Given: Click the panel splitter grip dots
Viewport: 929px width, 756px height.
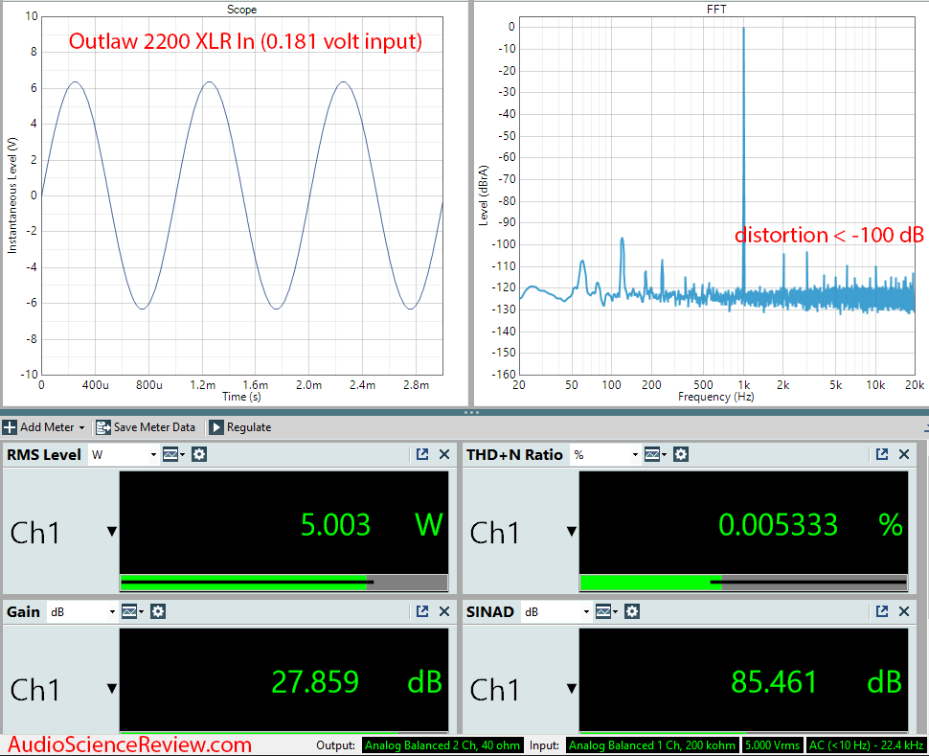Looking at the screenshot, I should point(471,412).
